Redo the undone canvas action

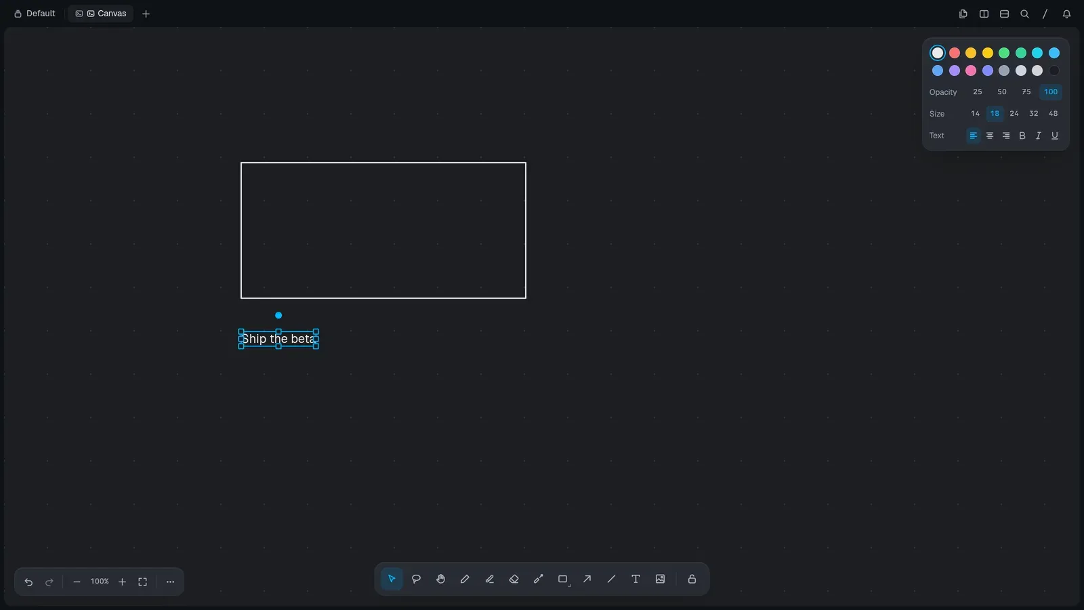tap(49, 582)
